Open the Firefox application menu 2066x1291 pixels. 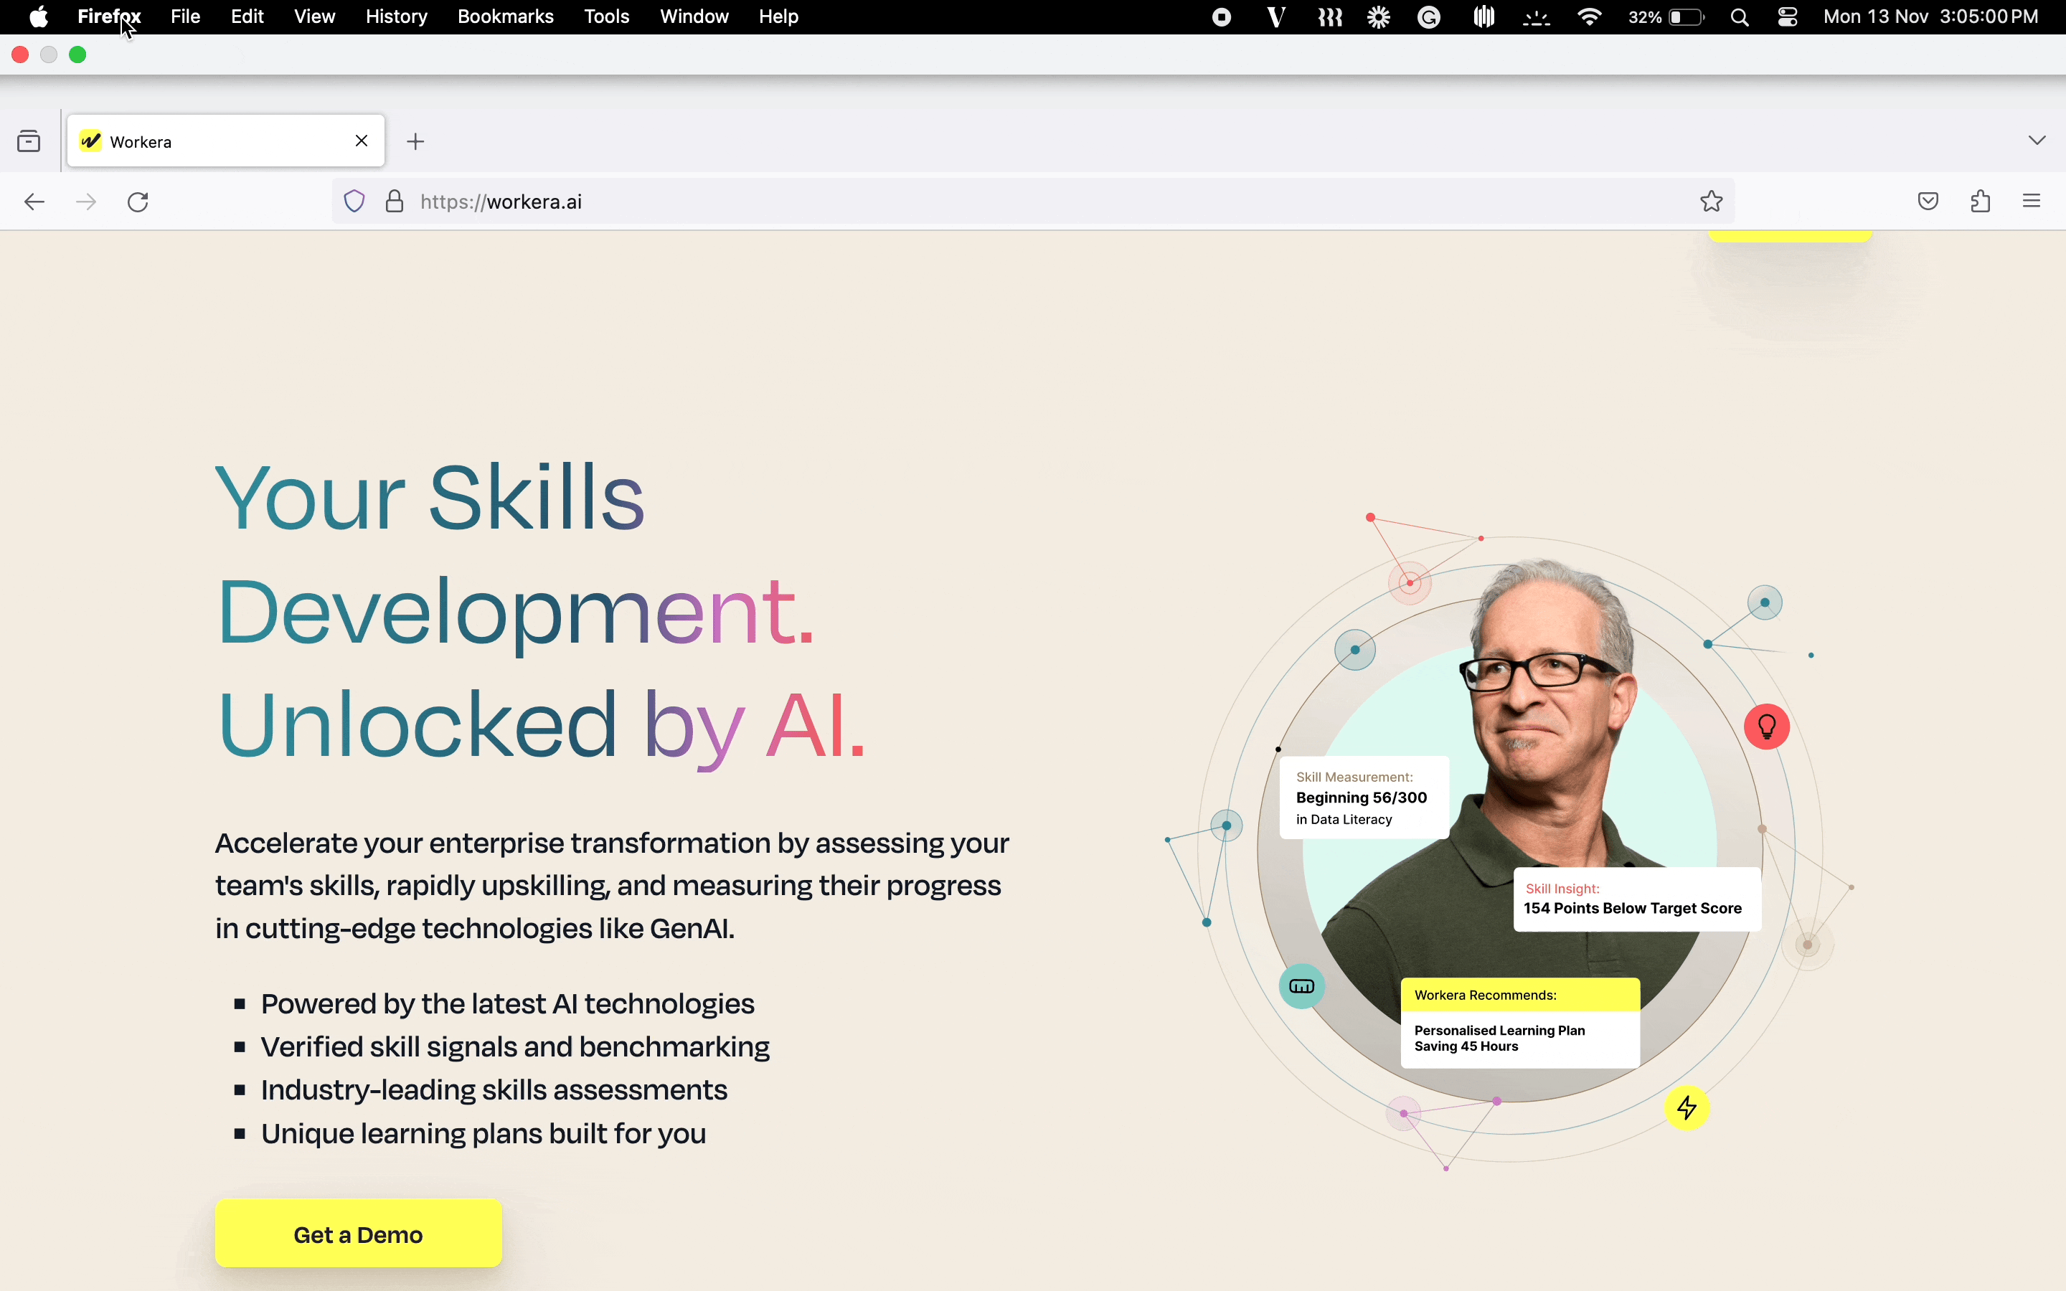(x=109, y=17)
